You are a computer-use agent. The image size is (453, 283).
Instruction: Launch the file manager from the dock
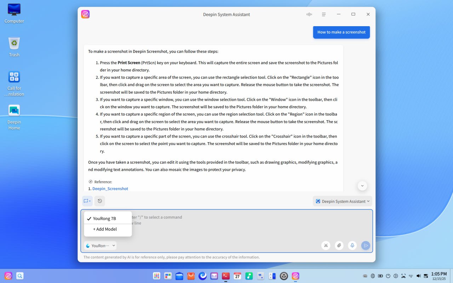point(179,276)
